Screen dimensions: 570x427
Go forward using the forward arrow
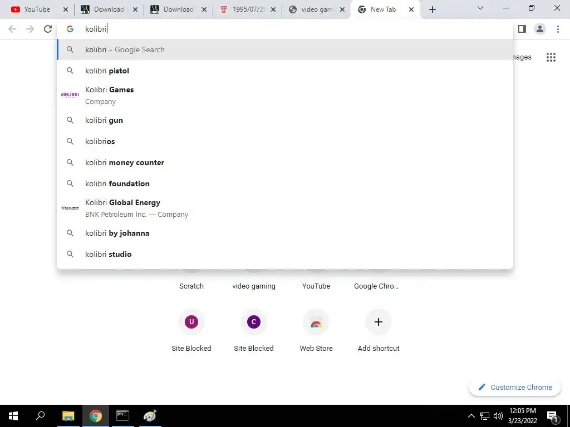(30, 29)
